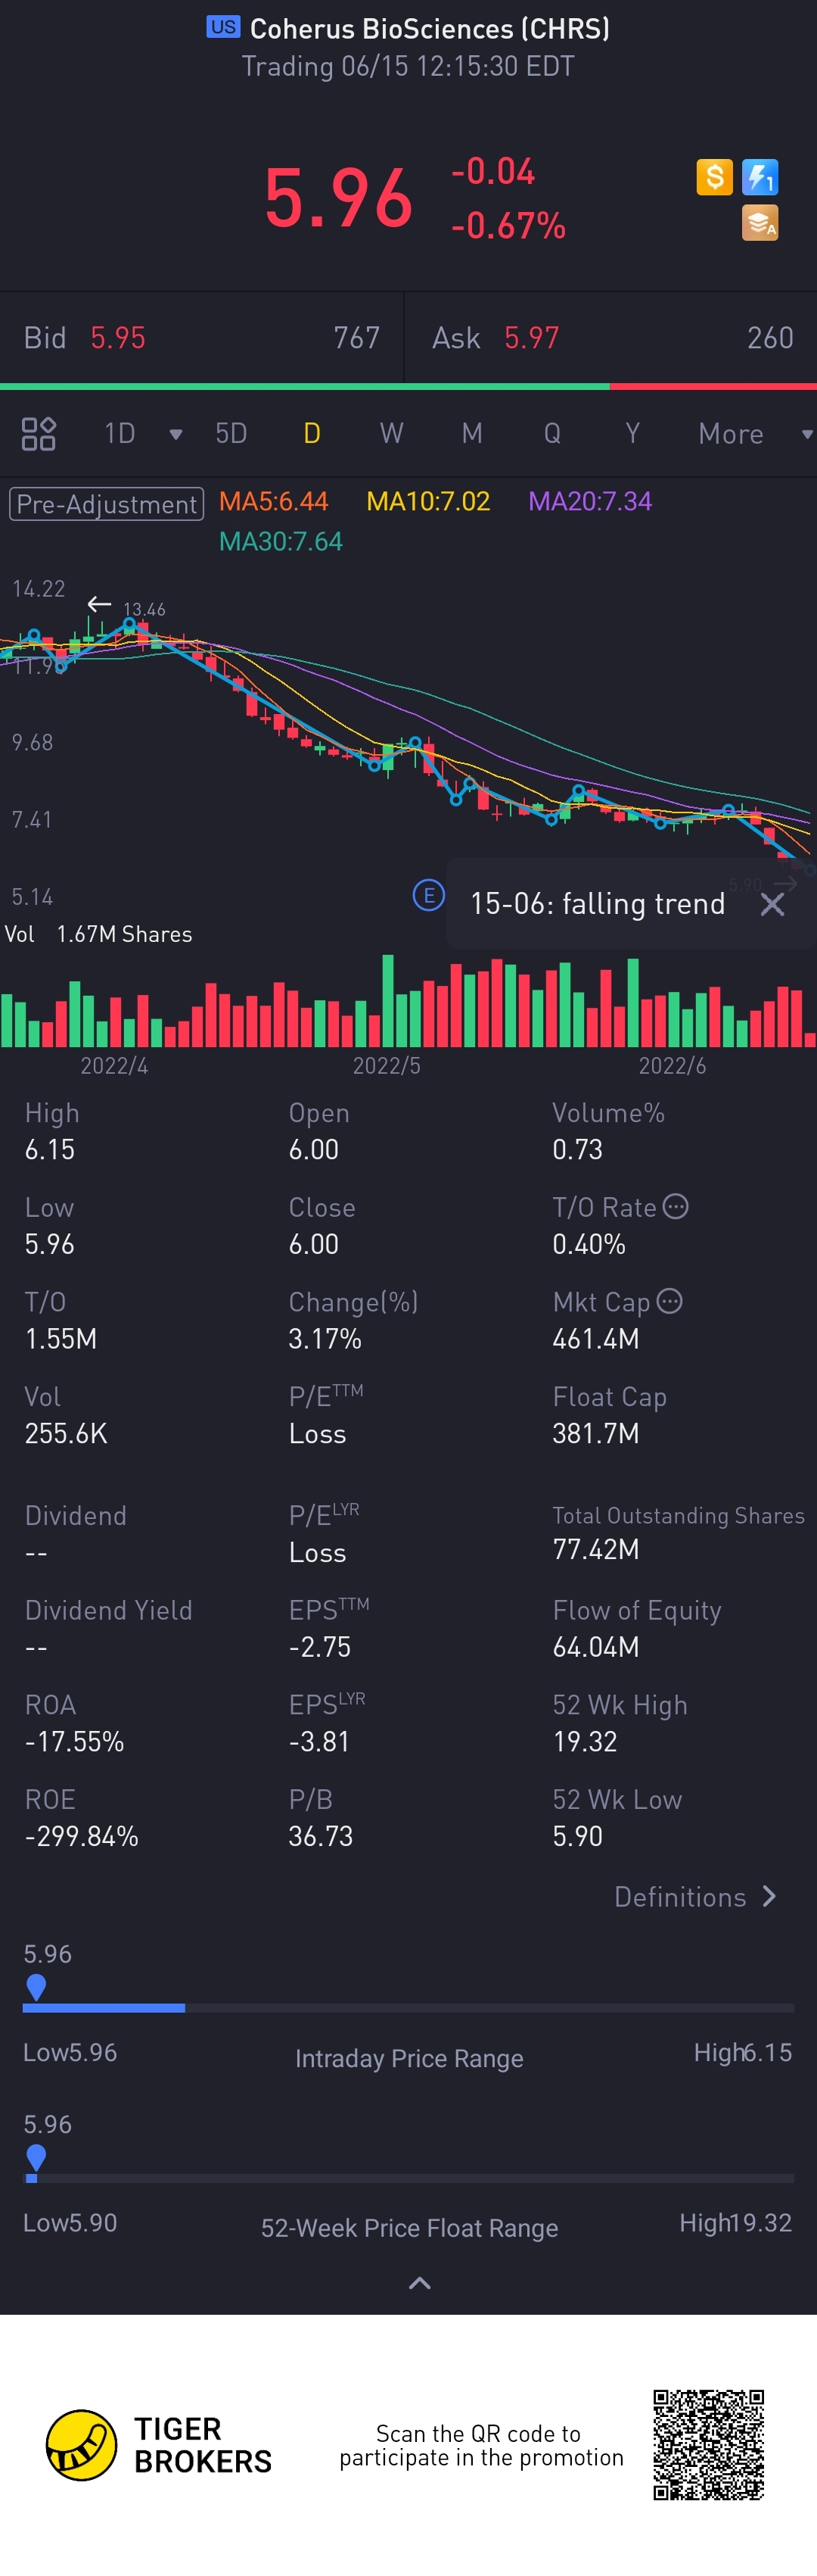Switch to the Q quarterly chart tab
The width and height of the screenshot is (817, 2576).
[x=552, y=434]
